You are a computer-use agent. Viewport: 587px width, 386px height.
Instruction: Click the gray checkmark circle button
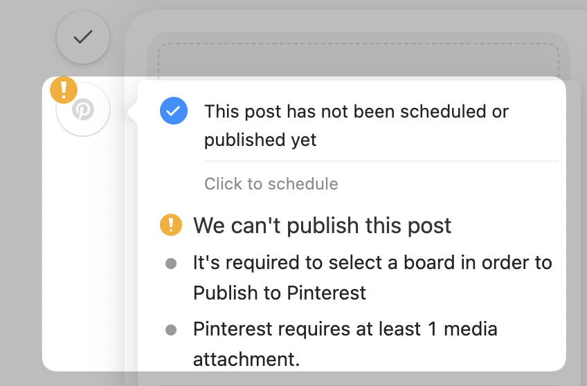[83, 37]
